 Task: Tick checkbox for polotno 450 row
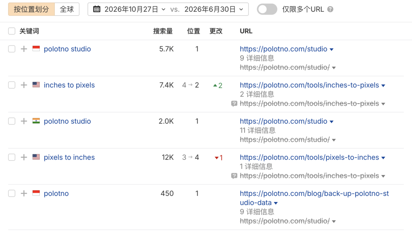pos(11,194)
